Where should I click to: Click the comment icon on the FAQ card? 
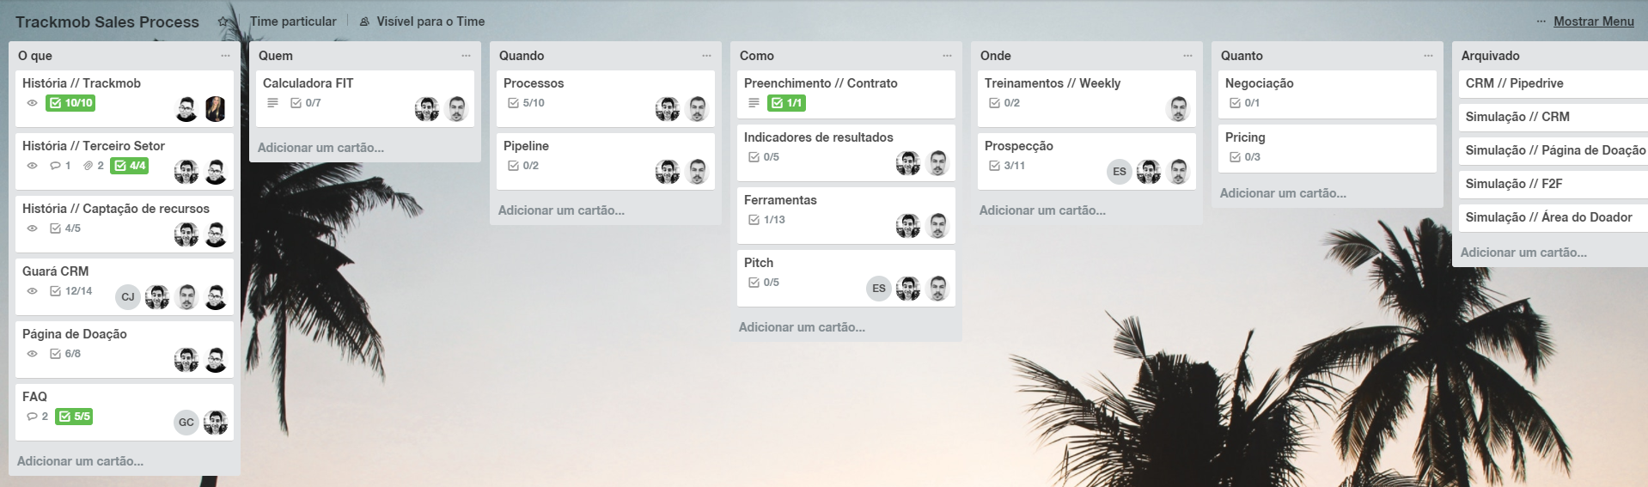pyautogui.click(x=33, y=417)
